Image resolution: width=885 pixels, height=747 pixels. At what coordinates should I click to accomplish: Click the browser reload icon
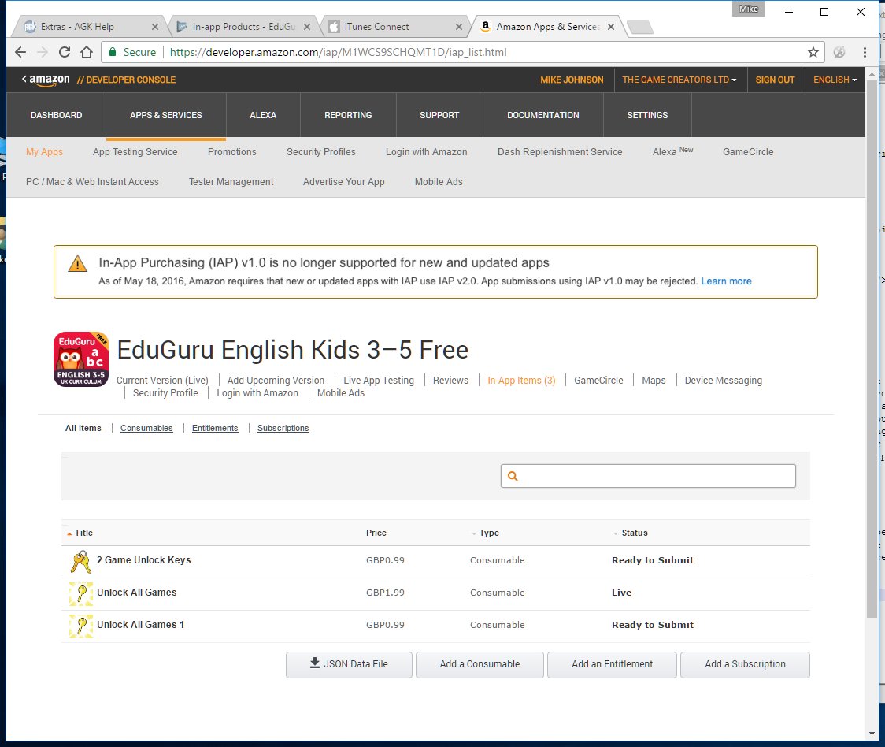pyautogui.click(x=65, y=52)
